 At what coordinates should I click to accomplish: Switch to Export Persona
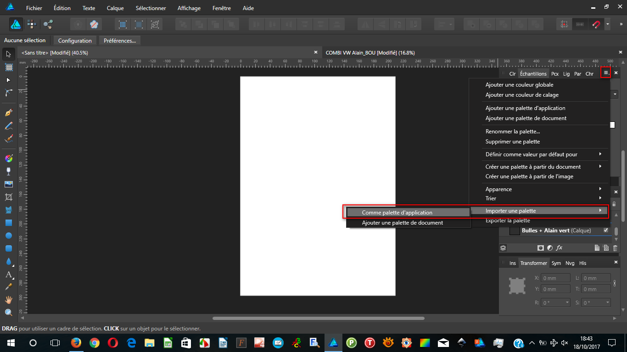(48, 24)
